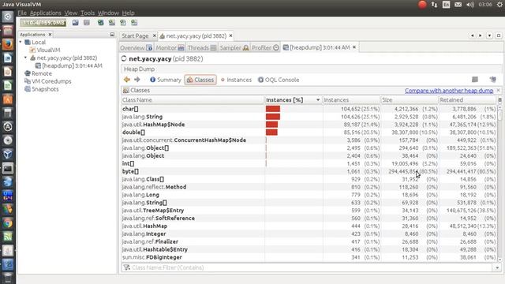The image size is (505, 284).
Task: Click the Load snapshot toolbar icon
Action: (76, 23)
